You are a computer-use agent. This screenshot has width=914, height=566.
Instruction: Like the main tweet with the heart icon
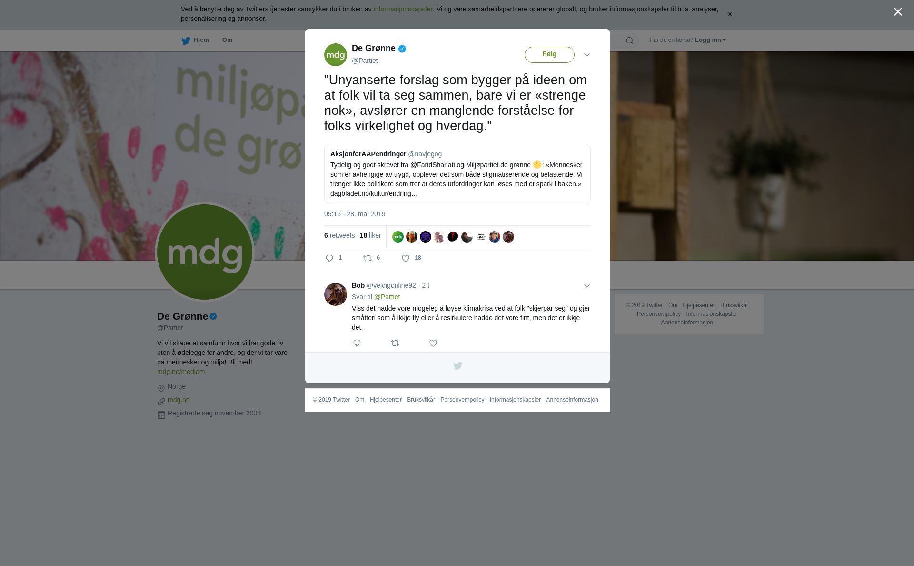(x=406, y=258)
